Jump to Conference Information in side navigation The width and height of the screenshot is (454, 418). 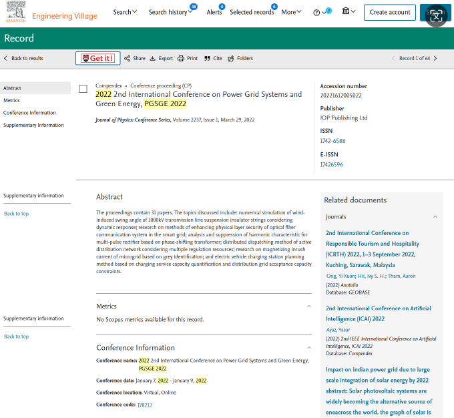[29, 113]
